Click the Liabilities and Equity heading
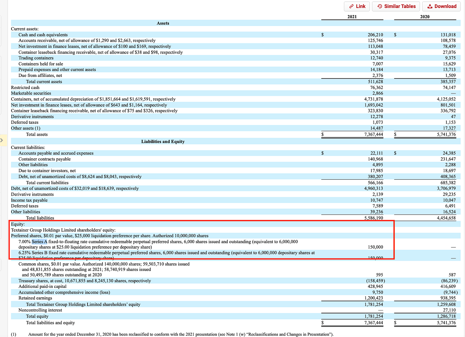The image size is (465, 337). point(163,141)
